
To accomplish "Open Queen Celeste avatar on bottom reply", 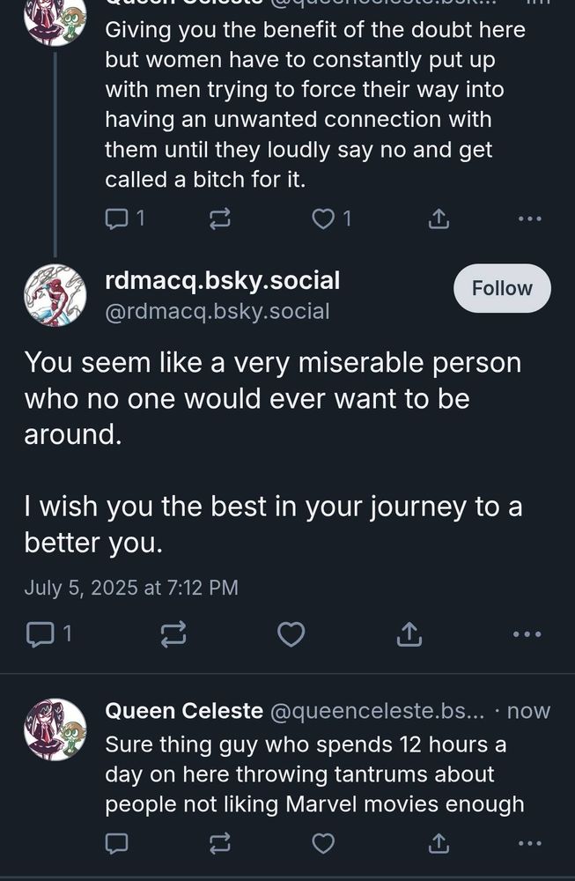I will tap(55, 729).
